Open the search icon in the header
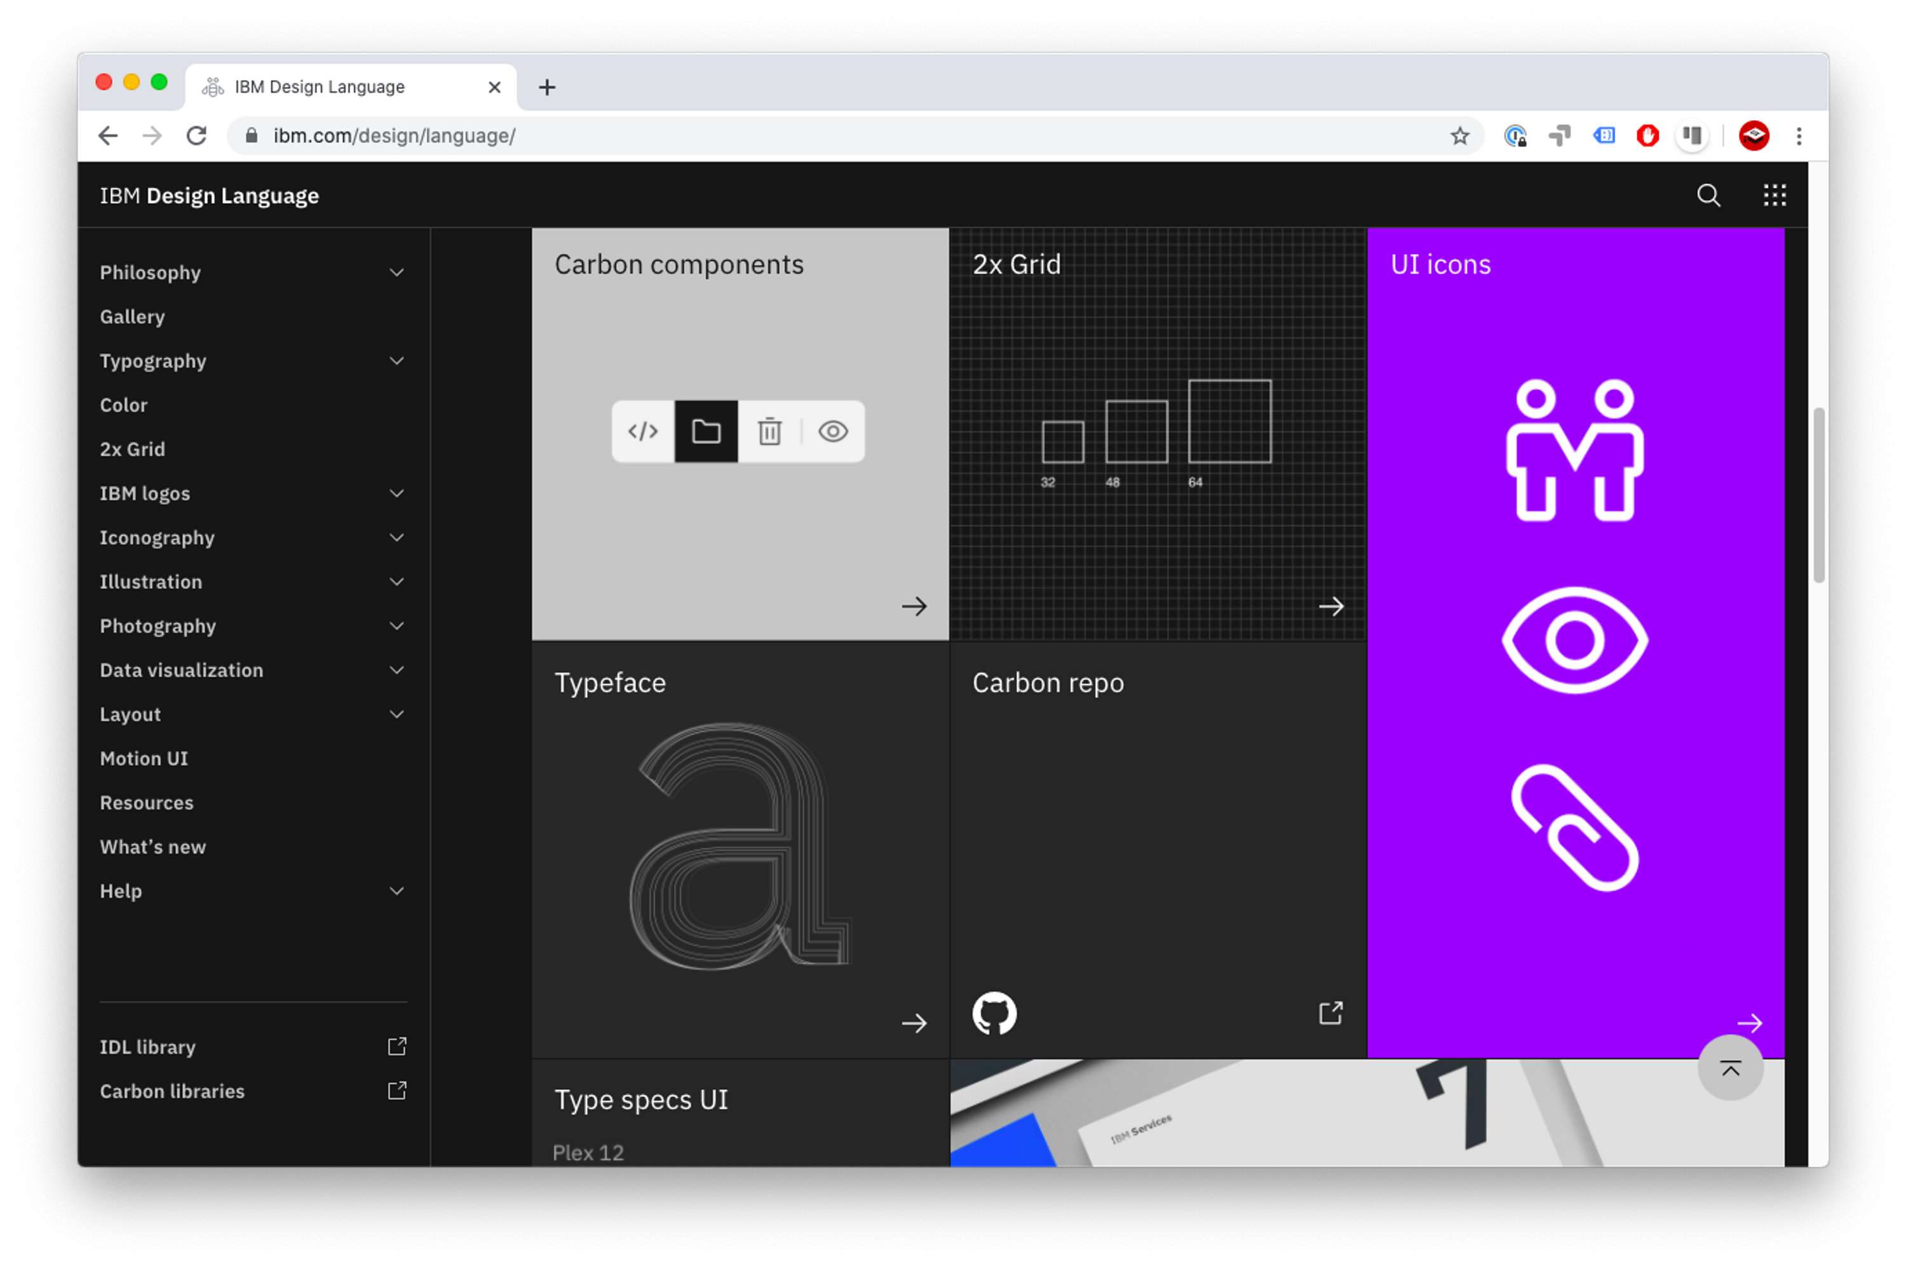This screenshot has width=1906, height=1269. coord(1708,195)
